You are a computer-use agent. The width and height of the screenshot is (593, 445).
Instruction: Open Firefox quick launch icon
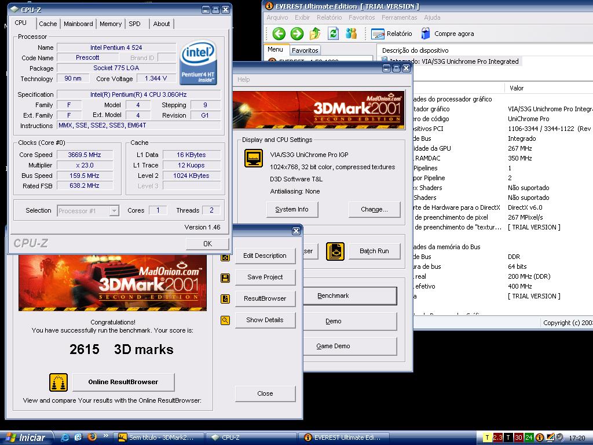point(92,437)
